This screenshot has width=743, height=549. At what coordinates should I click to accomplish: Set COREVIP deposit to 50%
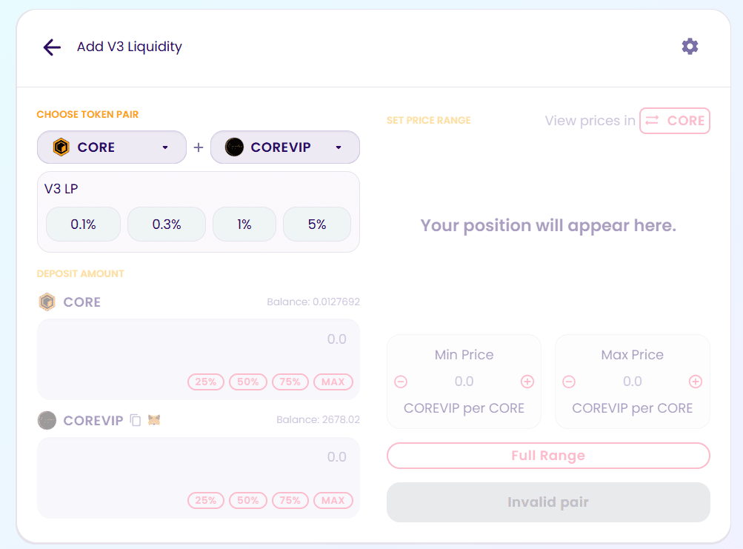(x=248, y=500)
